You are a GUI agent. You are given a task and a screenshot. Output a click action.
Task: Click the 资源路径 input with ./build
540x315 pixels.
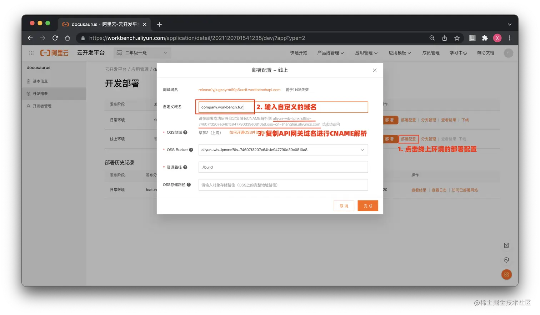click(x=283, y=167)
